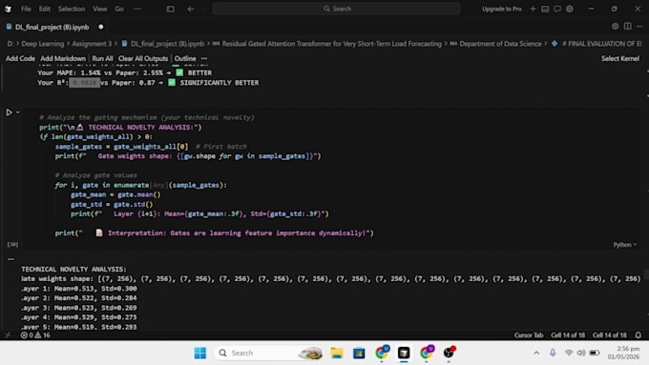Navigate back with the arrow icon

190,9
